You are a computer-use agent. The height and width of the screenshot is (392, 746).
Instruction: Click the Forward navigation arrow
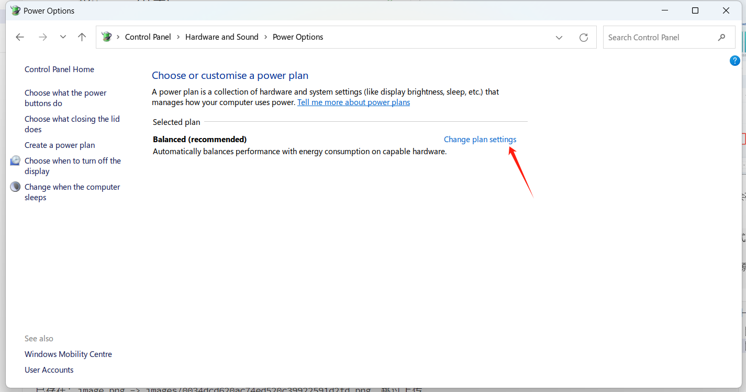coord(43,37)
